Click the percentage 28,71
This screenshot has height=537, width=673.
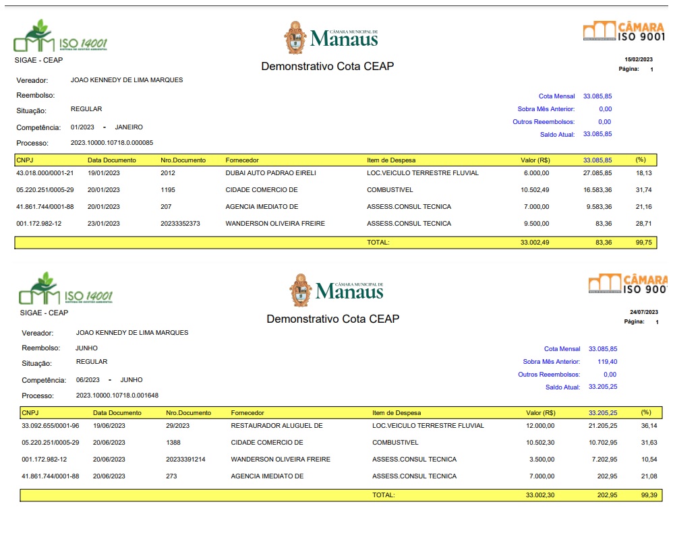pos(644,224)
